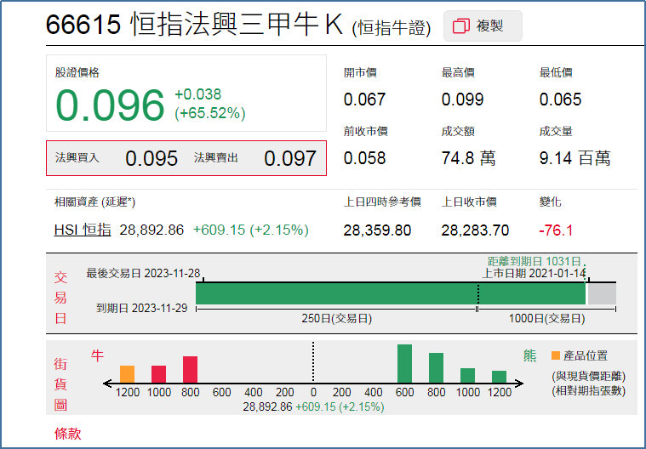The width and height of the screenshot is (646, 449).
Task: Click the orange 產品位置 legend swatch
Action: [556, 355]
